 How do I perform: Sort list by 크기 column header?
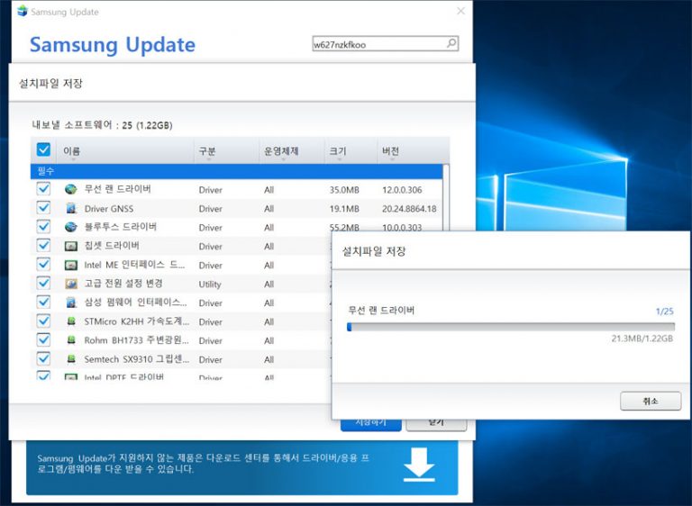pyautogui.click(x=351, y=151)
